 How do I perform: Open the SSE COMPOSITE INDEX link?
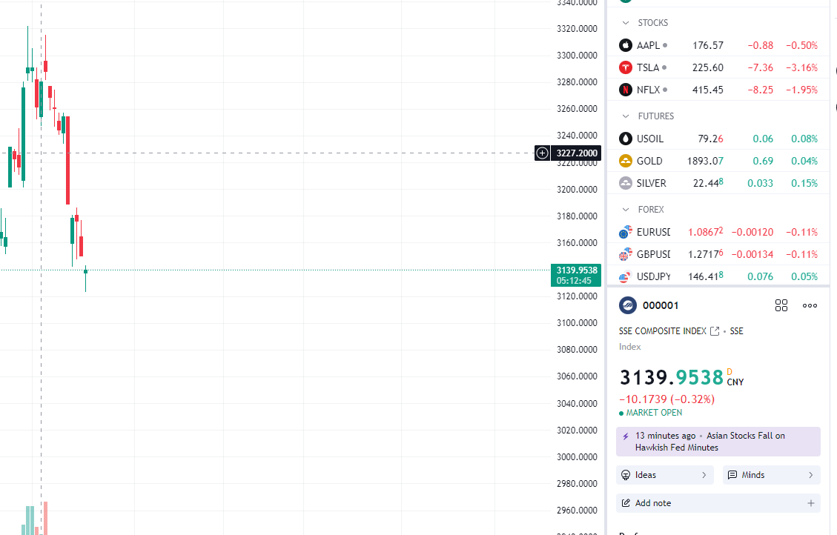[663, 331]
